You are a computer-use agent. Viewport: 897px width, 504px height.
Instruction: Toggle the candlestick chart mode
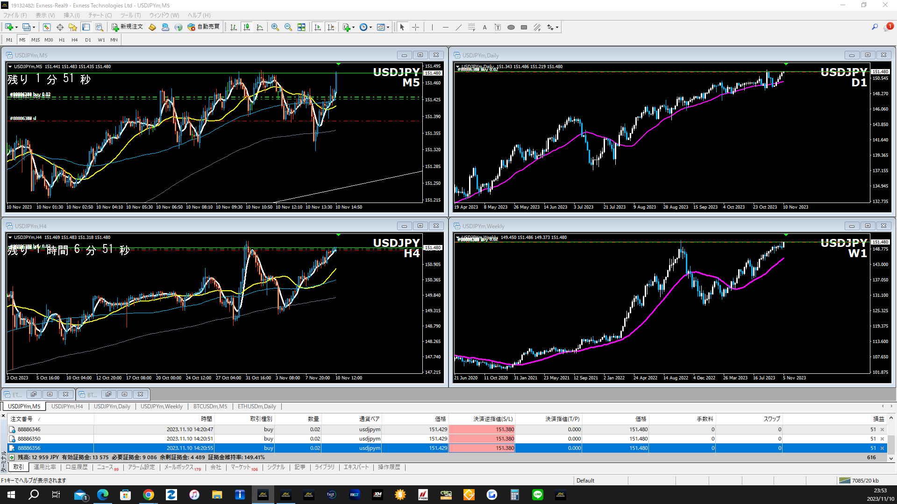click(247, 27)
